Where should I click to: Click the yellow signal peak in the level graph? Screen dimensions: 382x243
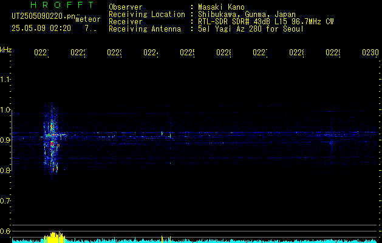[54, 238]
